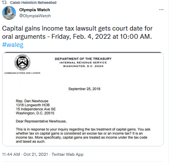Click the Rep. Dan Newhouse address block

click(x=36, y=107)
